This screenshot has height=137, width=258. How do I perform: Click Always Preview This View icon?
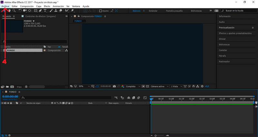[71, 86]
